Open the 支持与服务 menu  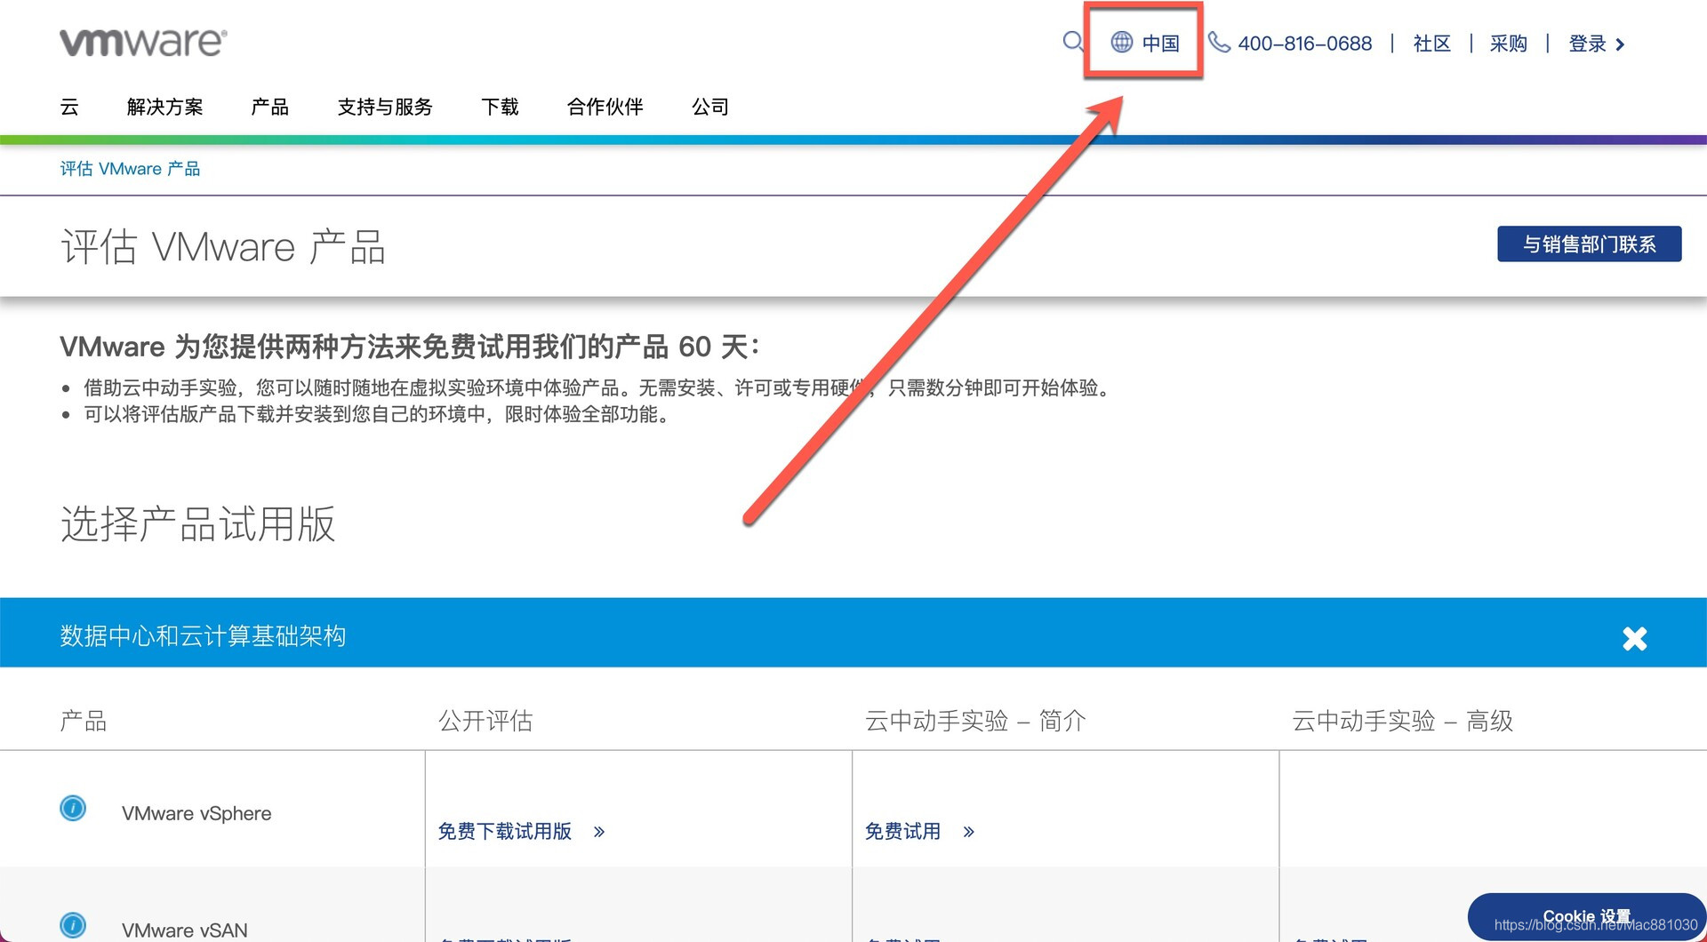tap(385, 108)
